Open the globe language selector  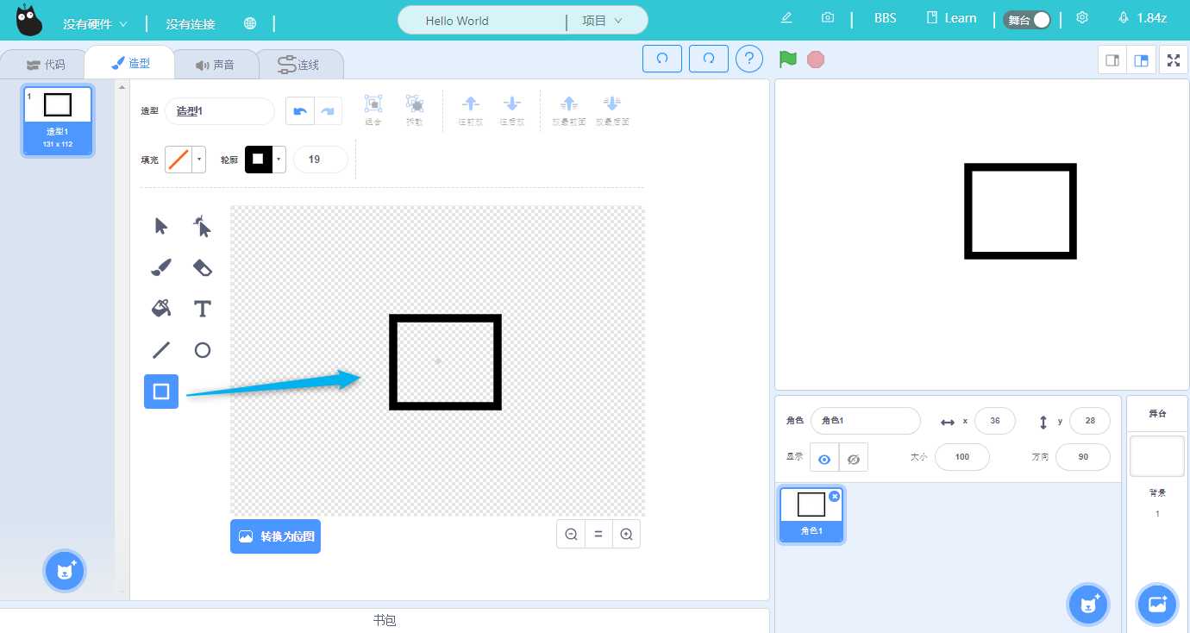[250, 23]
